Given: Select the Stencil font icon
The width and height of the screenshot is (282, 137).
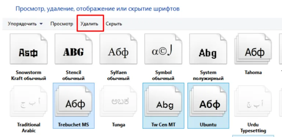Looking at the screenshot, I should point(73,49).
